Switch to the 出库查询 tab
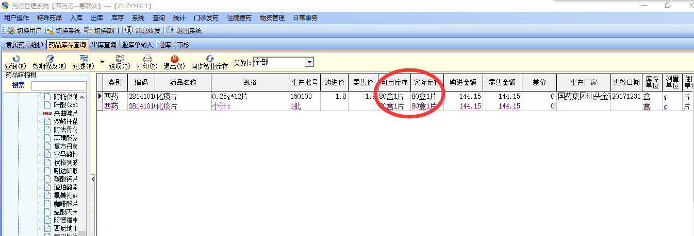The height and width of the screenshot is (236, 694). coord(104,45)
